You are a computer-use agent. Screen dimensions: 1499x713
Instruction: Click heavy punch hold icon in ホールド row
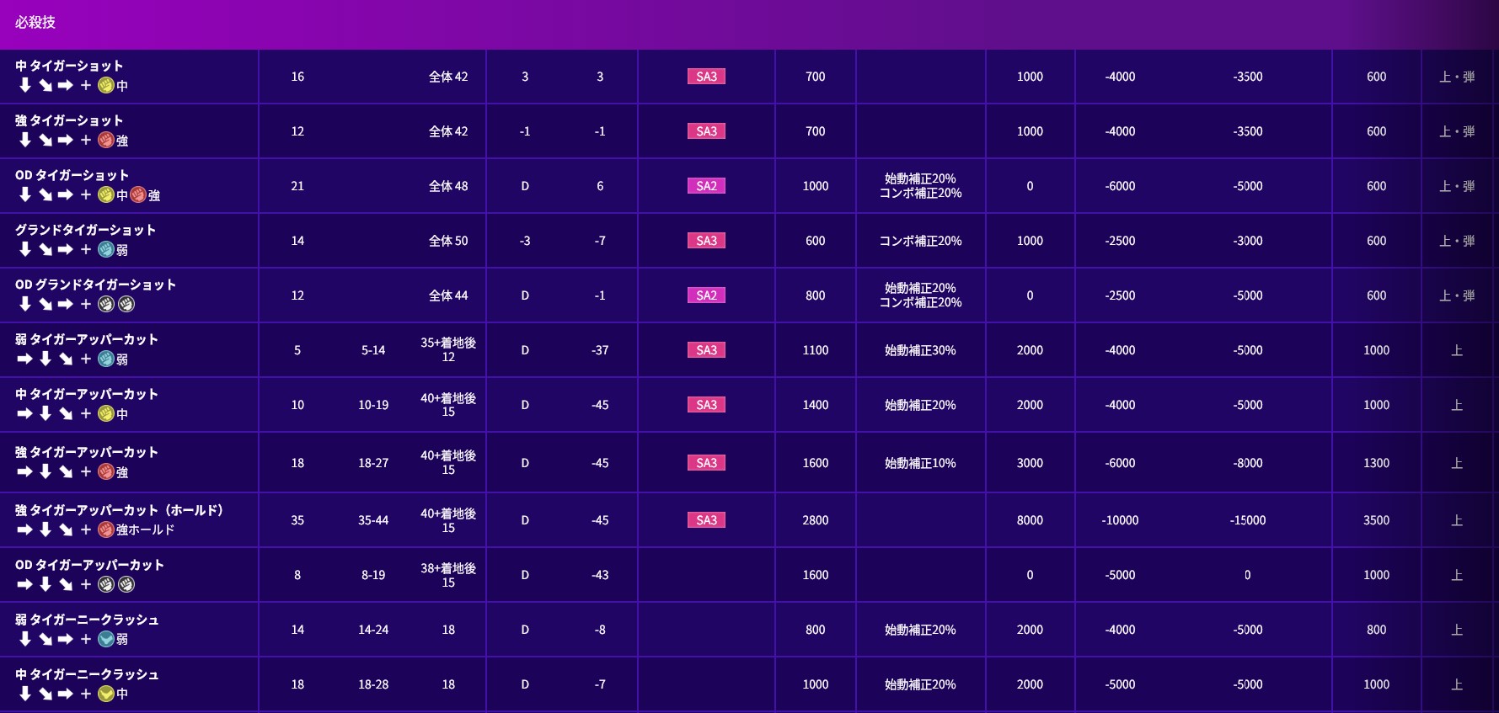tap(106, 529)
